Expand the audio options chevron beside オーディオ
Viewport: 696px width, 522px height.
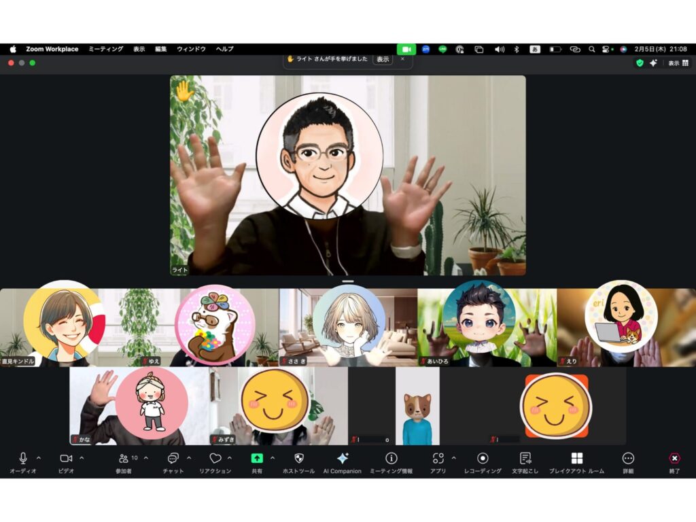tap(38, 457)
